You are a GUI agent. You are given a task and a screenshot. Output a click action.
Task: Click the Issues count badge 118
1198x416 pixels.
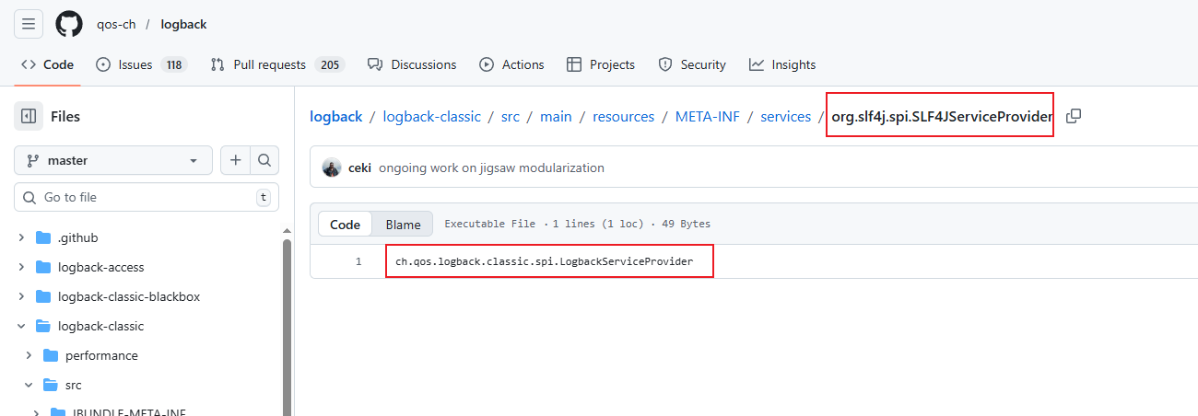pos(173,64)
